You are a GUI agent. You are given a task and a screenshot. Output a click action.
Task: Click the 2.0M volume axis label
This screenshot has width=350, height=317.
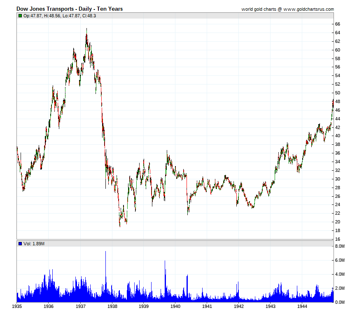(x=340, y=289)
